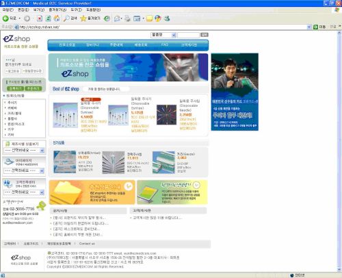
Task: Click the left green button in the sidebar box
Action: click(x=15, y=88)
